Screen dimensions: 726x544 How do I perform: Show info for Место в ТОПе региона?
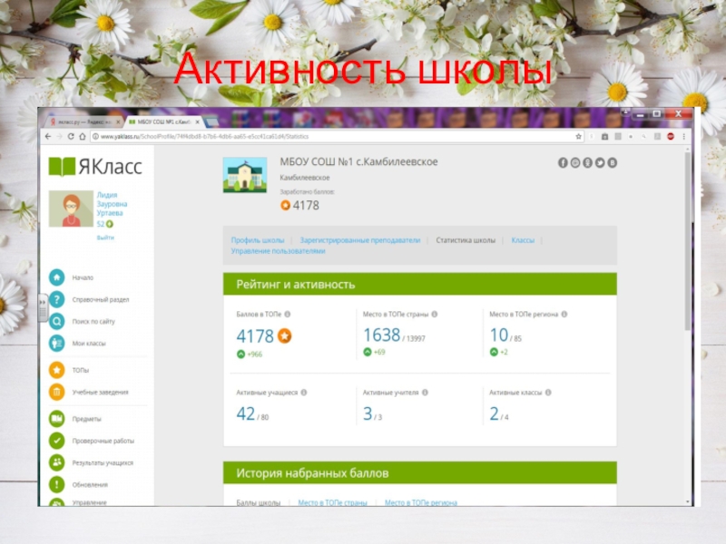564,314
